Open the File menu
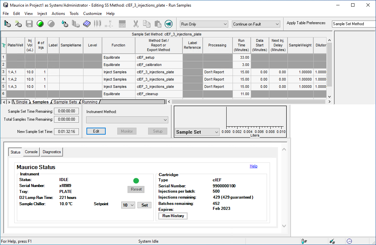Screen dimensions: 376x245 coord(6,14)
